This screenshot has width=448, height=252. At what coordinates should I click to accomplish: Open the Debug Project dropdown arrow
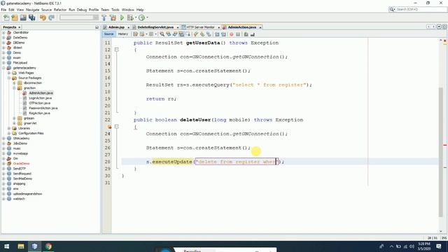(136, 17)
